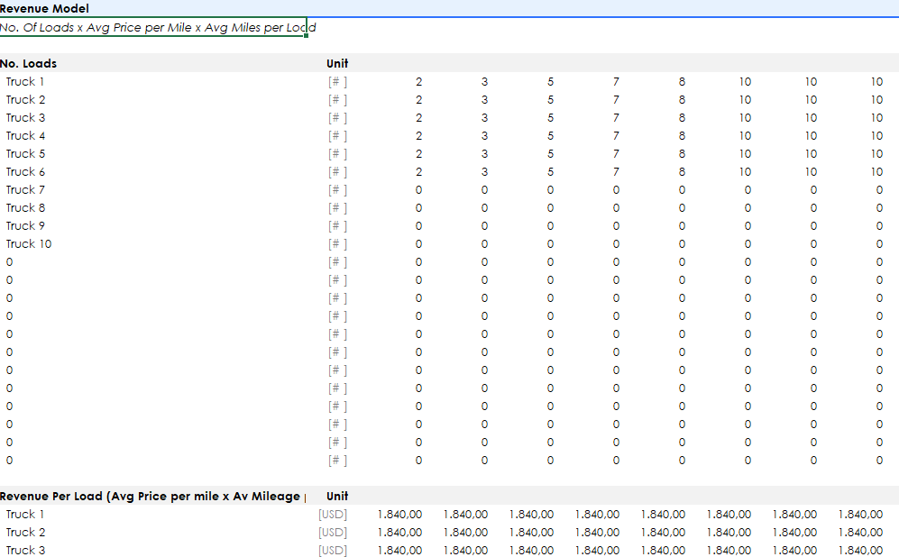Click the 'Revenue Per Load' section header

(x=151, y=496)
